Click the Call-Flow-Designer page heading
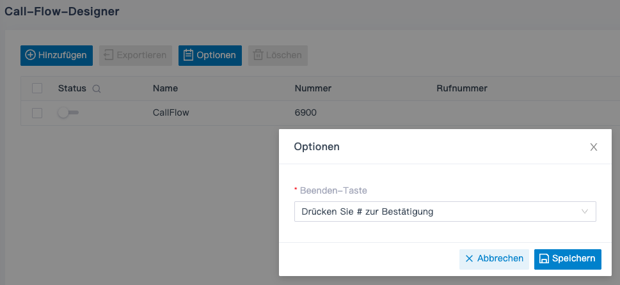The height and width of the screenshot is (285, 620). 62,11
